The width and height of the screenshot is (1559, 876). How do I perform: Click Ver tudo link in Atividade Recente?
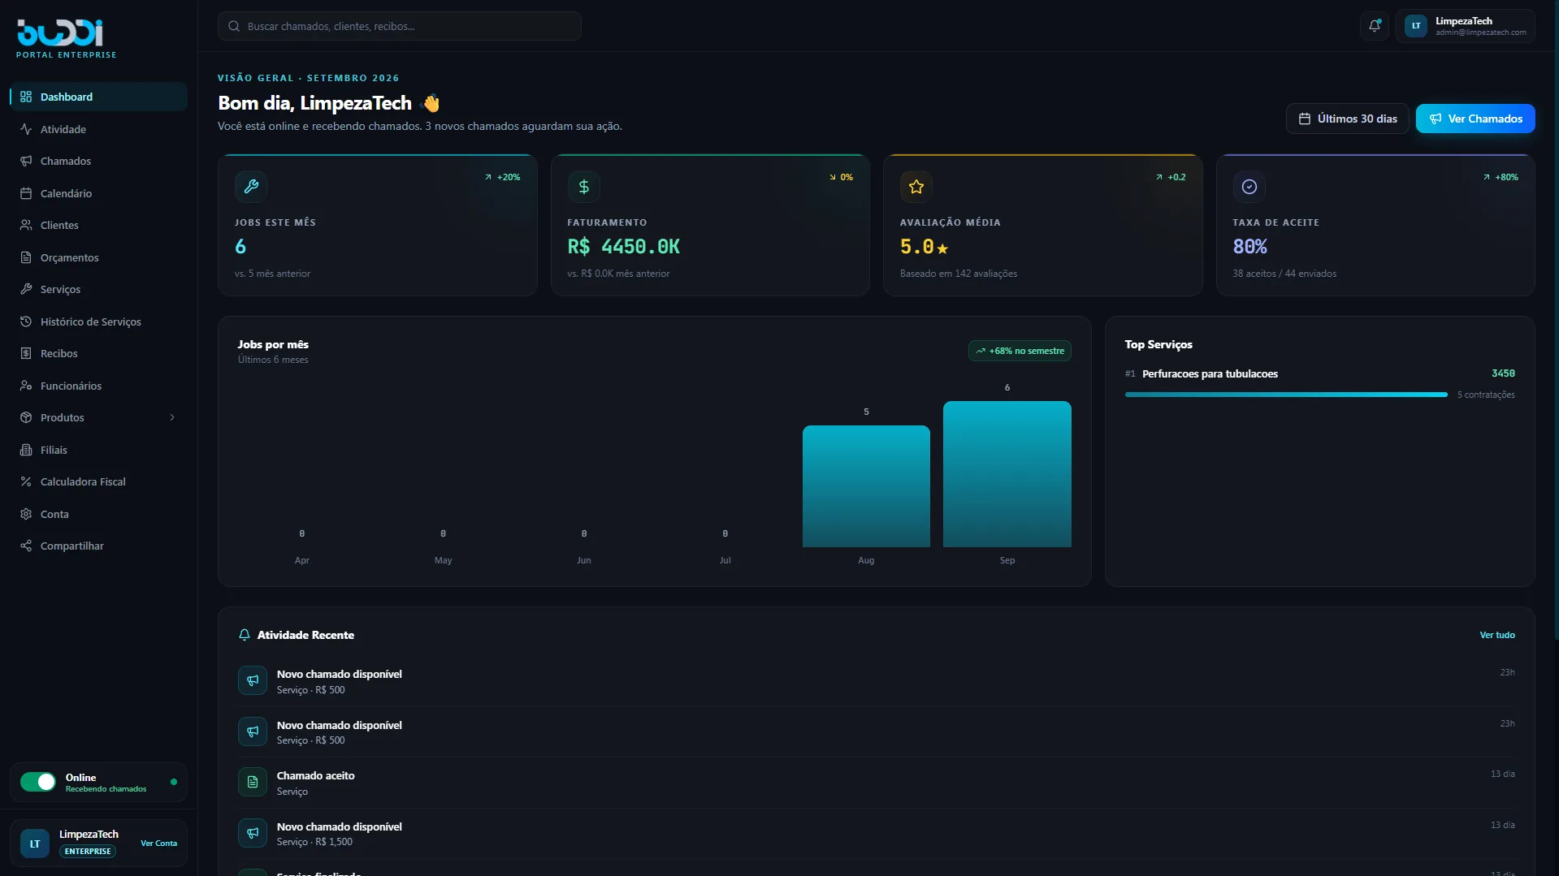pyautogui.click(x=1497, y=635)
